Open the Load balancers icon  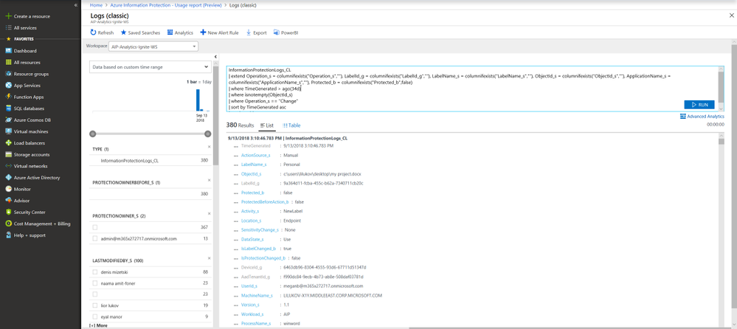[x=8, y=143]
